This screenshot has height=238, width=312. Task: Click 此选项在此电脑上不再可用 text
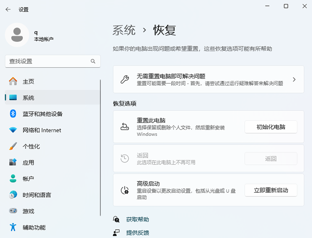(166, 162)
